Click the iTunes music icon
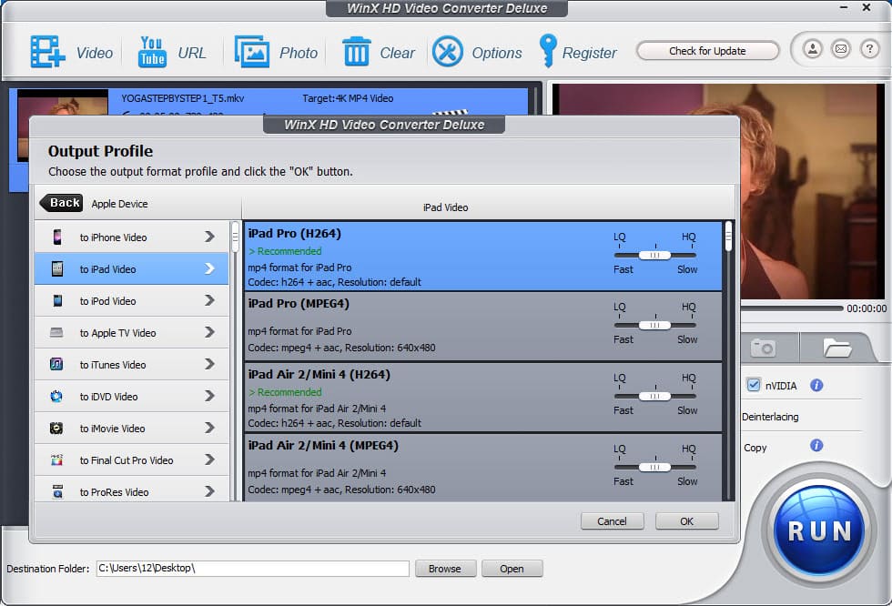 56,364
